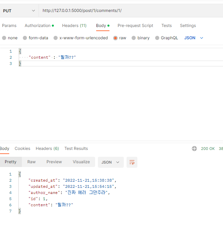
Task: Select the raw body type radio
Action: (x=115, y=38)
